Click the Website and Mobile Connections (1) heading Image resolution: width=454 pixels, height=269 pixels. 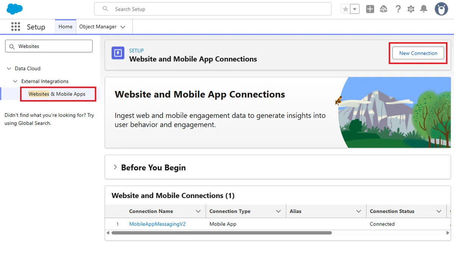coord(173,195)
